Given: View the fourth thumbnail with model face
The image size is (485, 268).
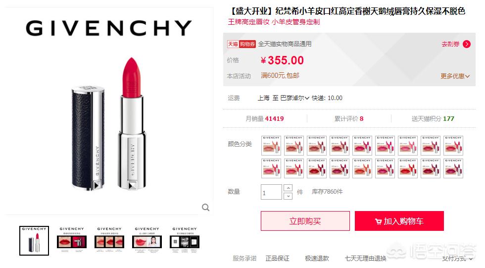Looking at the screenshot, I should coord(147,240).
